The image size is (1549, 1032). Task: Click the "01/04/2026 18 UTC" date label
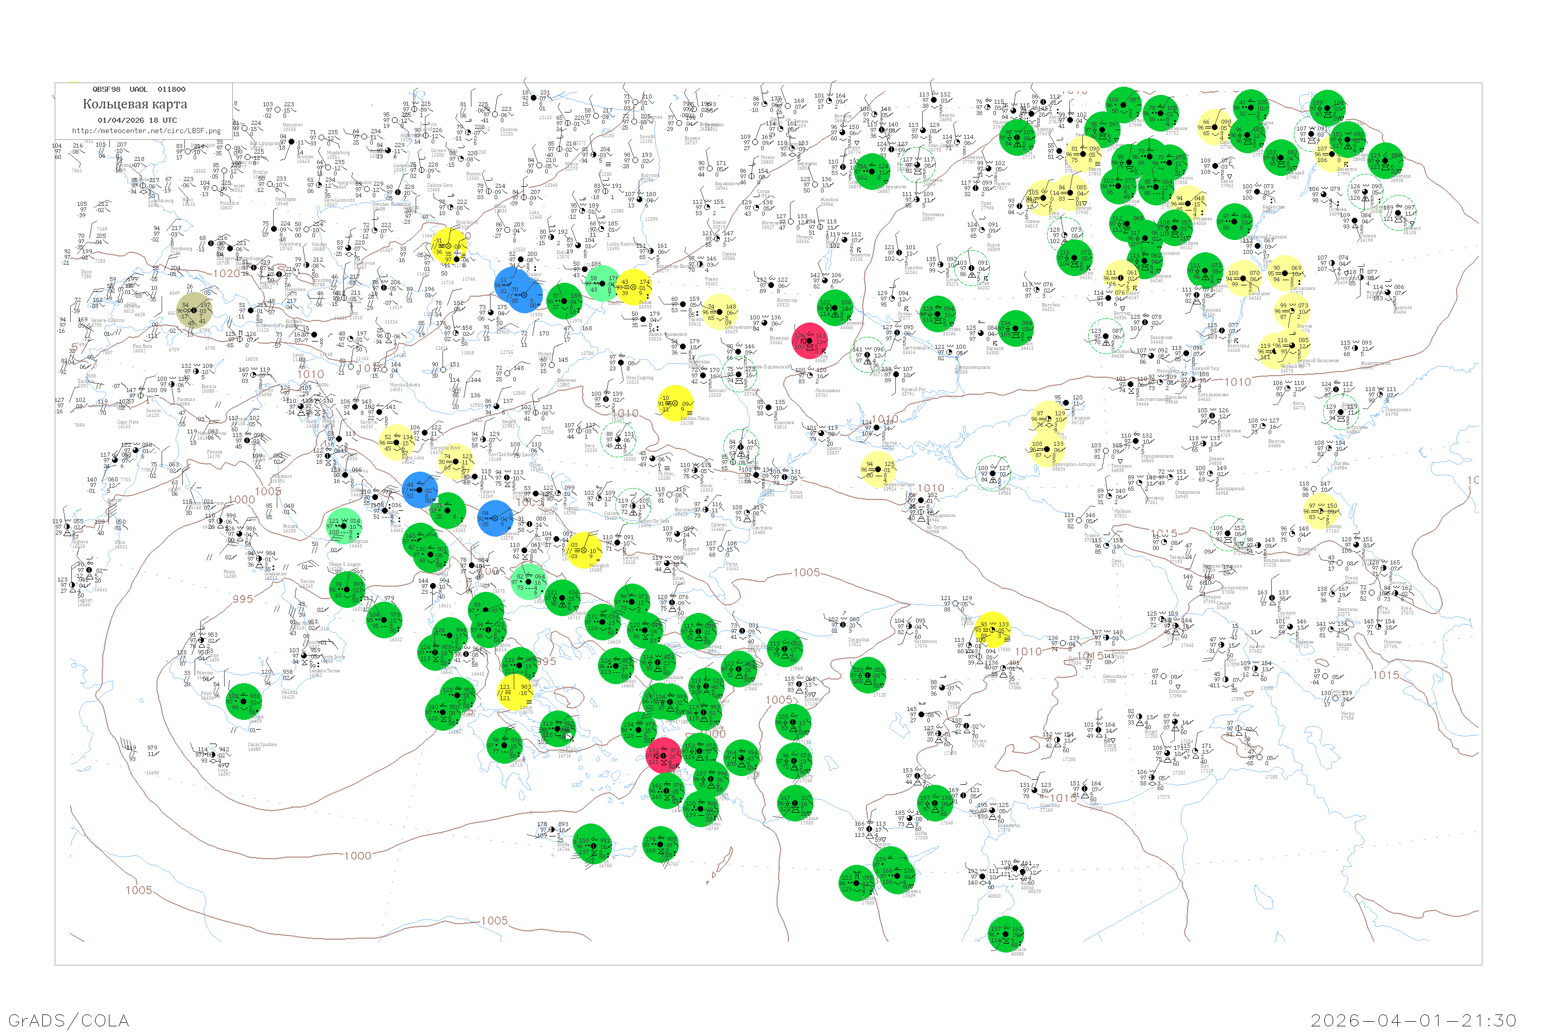[137, 120]
